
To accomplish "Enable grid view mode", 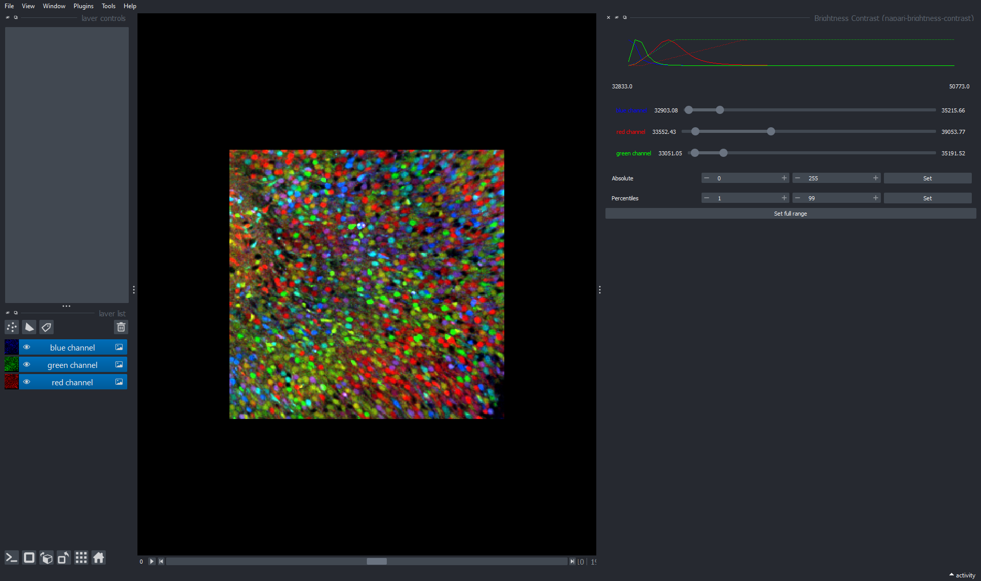I will pyautogui.click(x=81, y=557).
